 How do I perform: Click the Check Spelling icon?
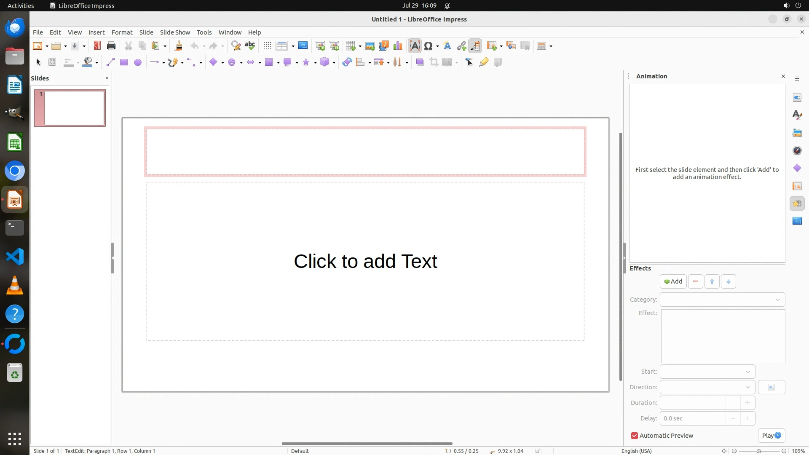(250, 46)
